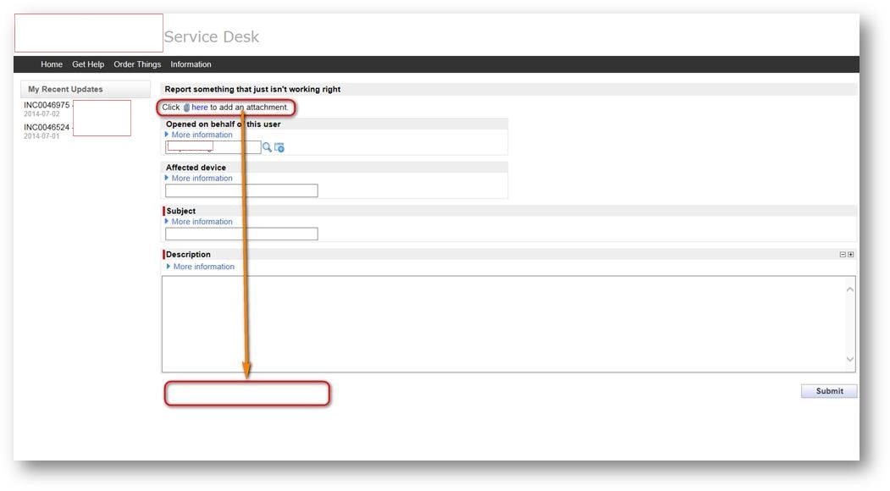Open the Order Things menu
The image size is (890, 491).
click(136, 63)
